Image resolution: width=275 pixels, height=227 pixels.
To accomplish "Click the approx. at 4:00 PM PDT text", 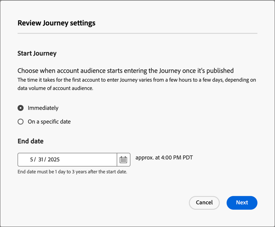I will click(164, 158).
